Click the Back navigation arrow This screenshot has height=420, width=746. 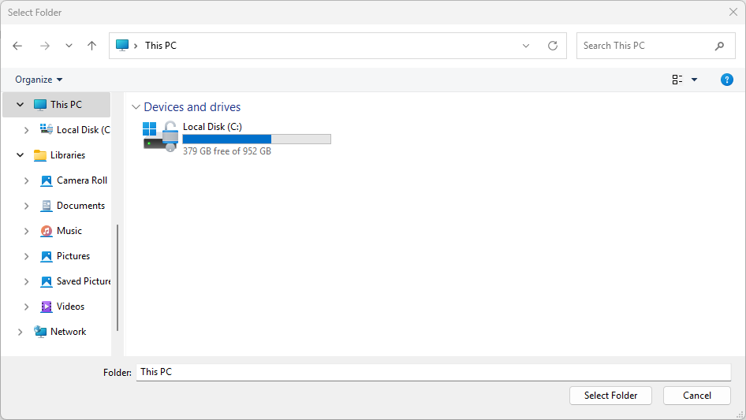pos(17,46)
